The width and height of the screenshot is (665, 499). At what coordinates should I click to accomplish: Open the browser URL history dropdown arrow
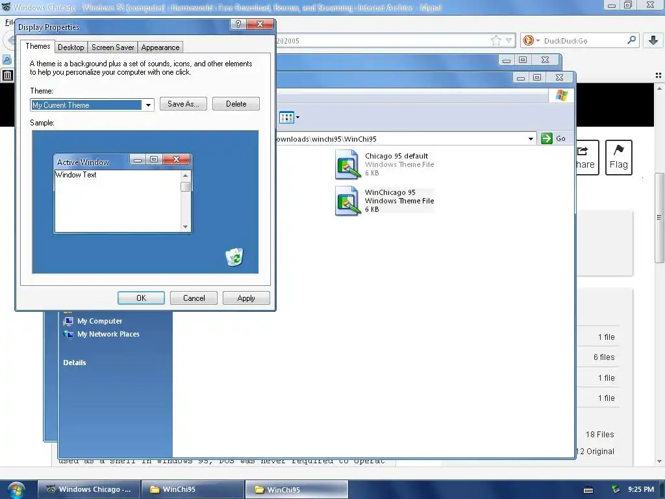(509, 41)
